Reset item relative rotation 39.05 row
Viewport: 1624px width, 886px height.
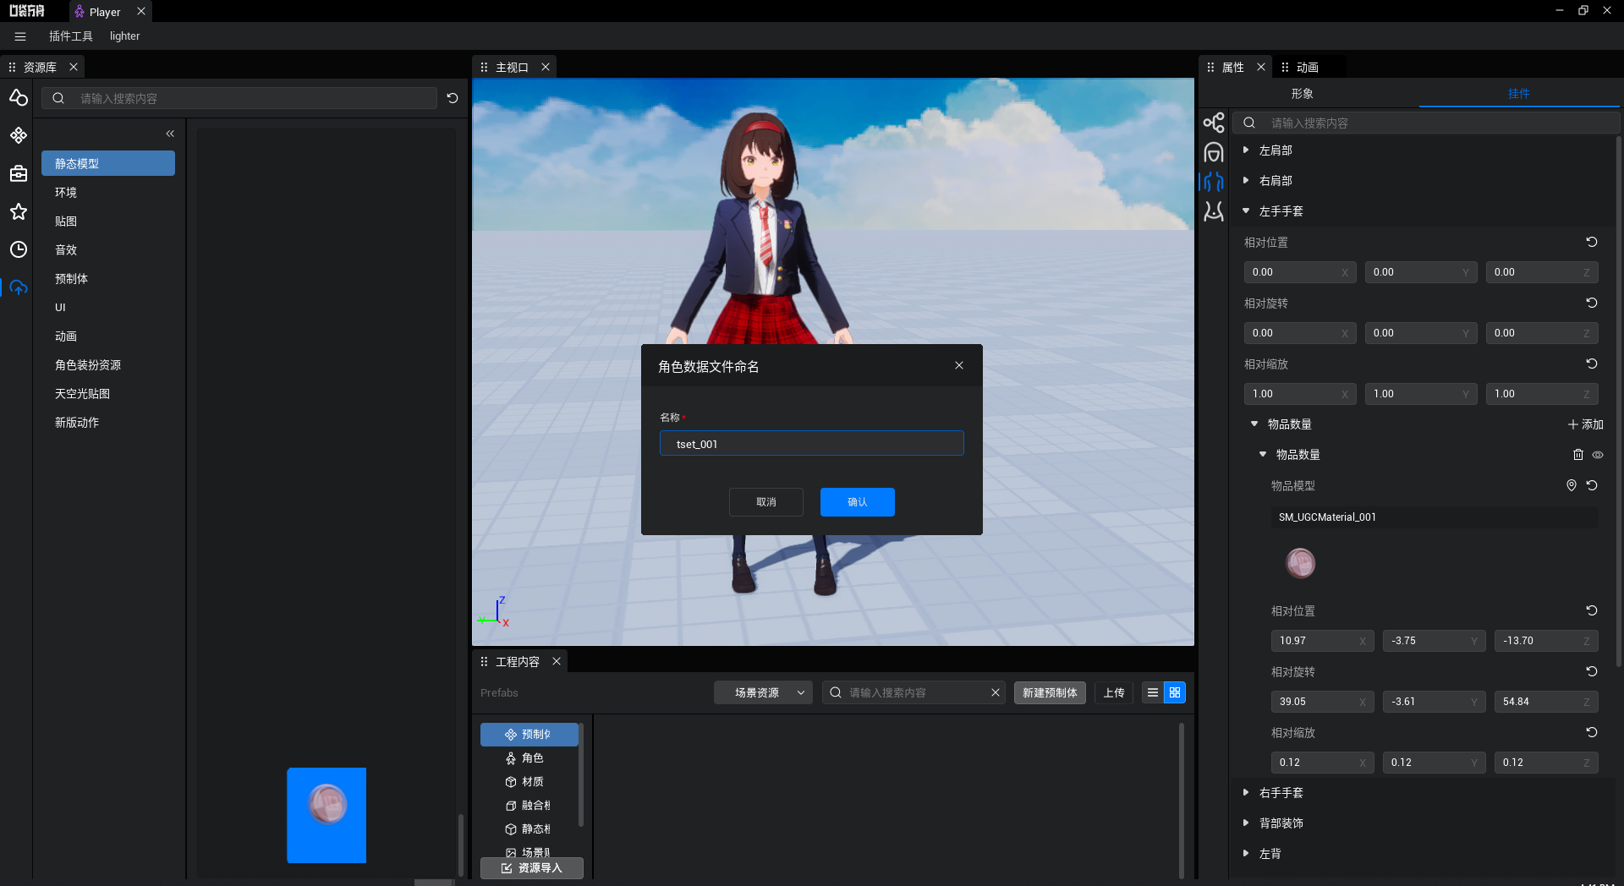pos(1592,671)
